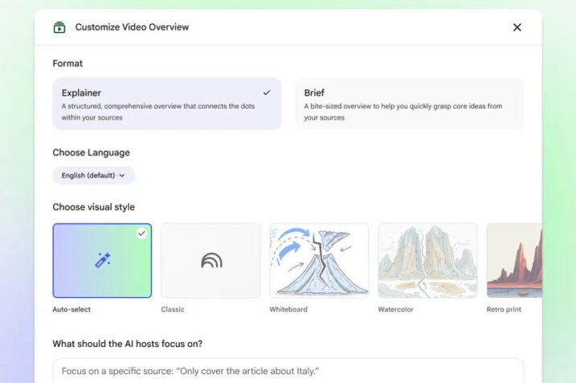Open the English (default) language dropdown
This screenshot has height=383, width=576.
(x=93, y=175)
